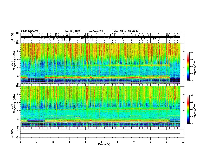Click time axis tick label "3"
The height and width of the screenshot is (159, 206).
point(69,142)
